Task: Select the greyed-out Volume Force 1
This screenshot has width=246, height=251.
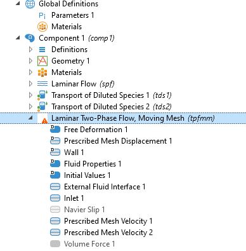Action: (89, 244)
